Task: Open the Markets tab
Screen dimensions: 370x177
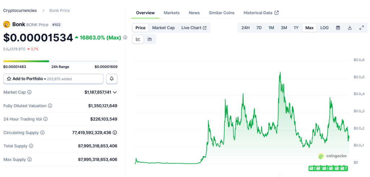Action: 172,13
